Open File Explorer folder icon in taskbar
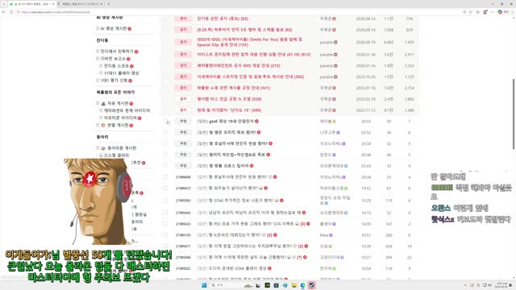 coord(293,285)
